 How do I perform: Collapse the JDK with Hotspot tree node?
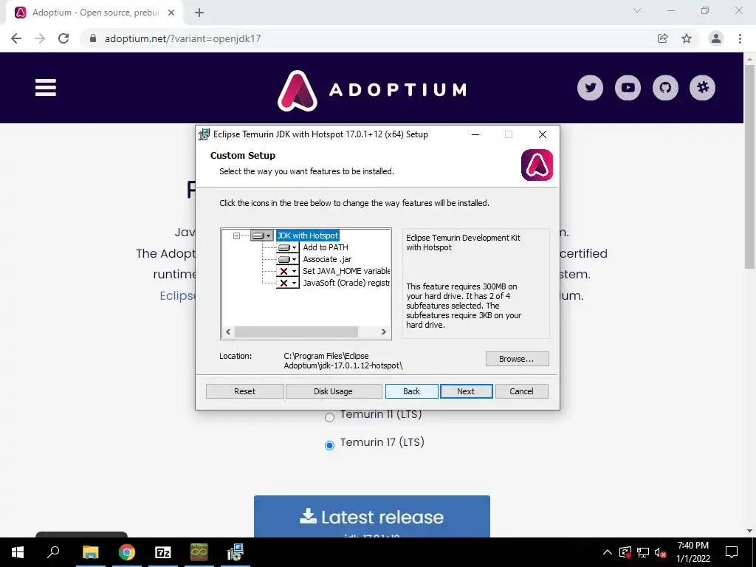click(x=236, y=236)
